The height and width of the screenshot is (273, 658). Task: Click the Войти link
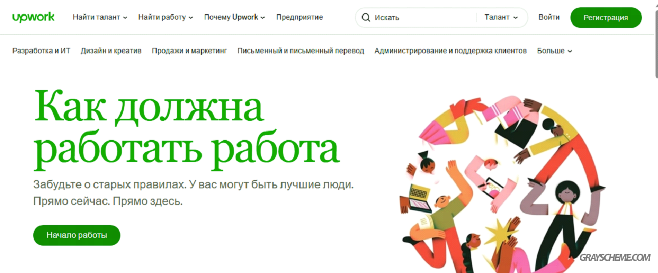[x=549, y=17]
